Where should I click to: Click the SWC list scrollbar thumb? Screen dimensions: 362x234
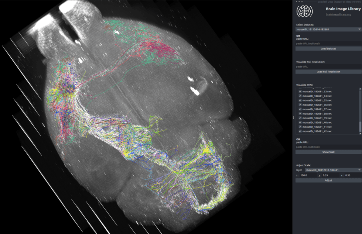(360, 126)
